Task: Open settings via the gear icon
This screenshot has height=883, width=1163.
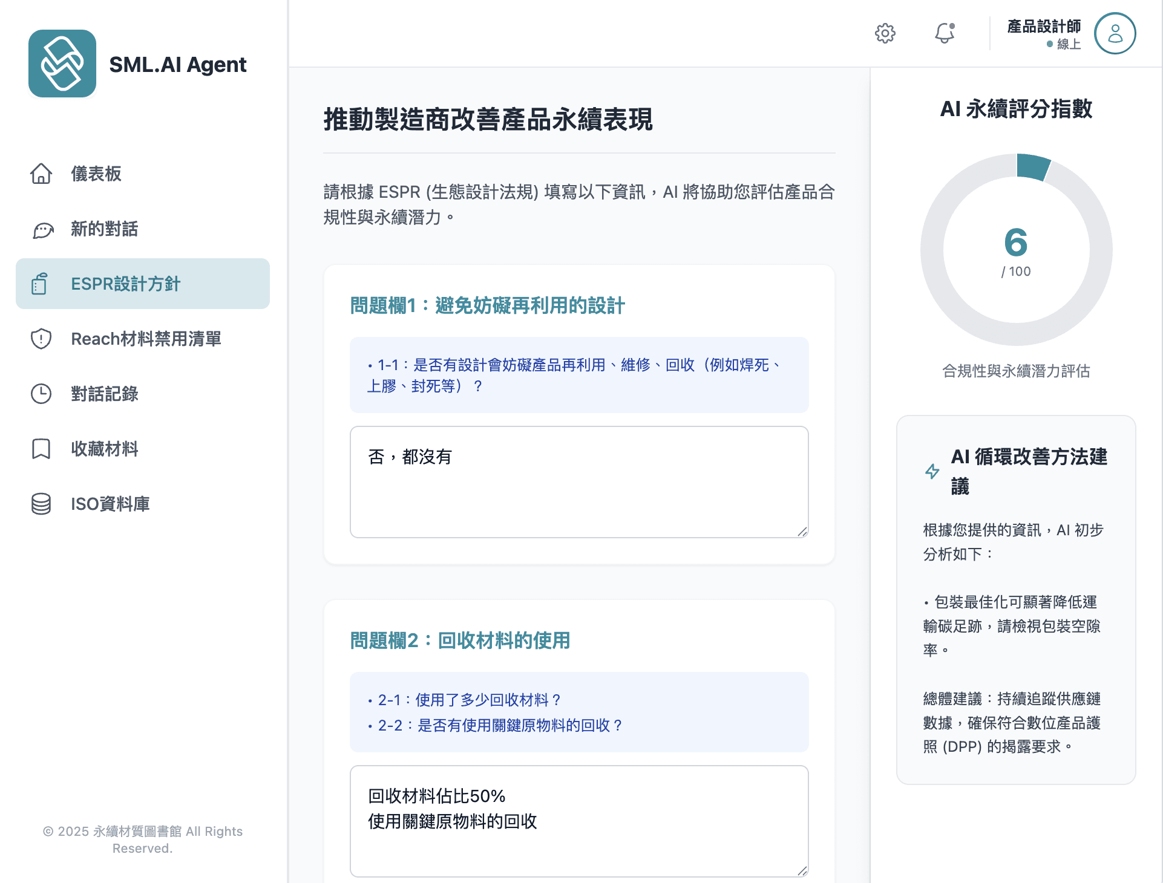Action: click(x=885, y=33)
